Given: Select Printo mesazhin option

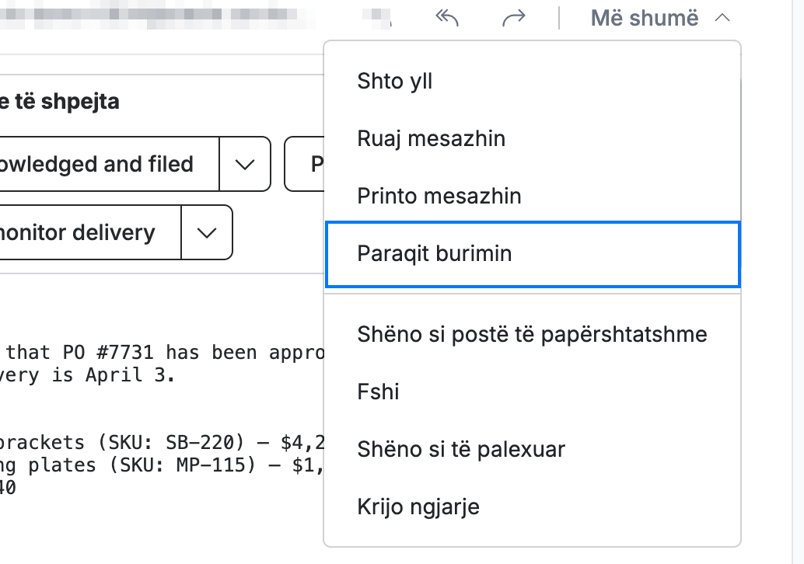Looking at the screenshot, I should [x=532, y=196].
